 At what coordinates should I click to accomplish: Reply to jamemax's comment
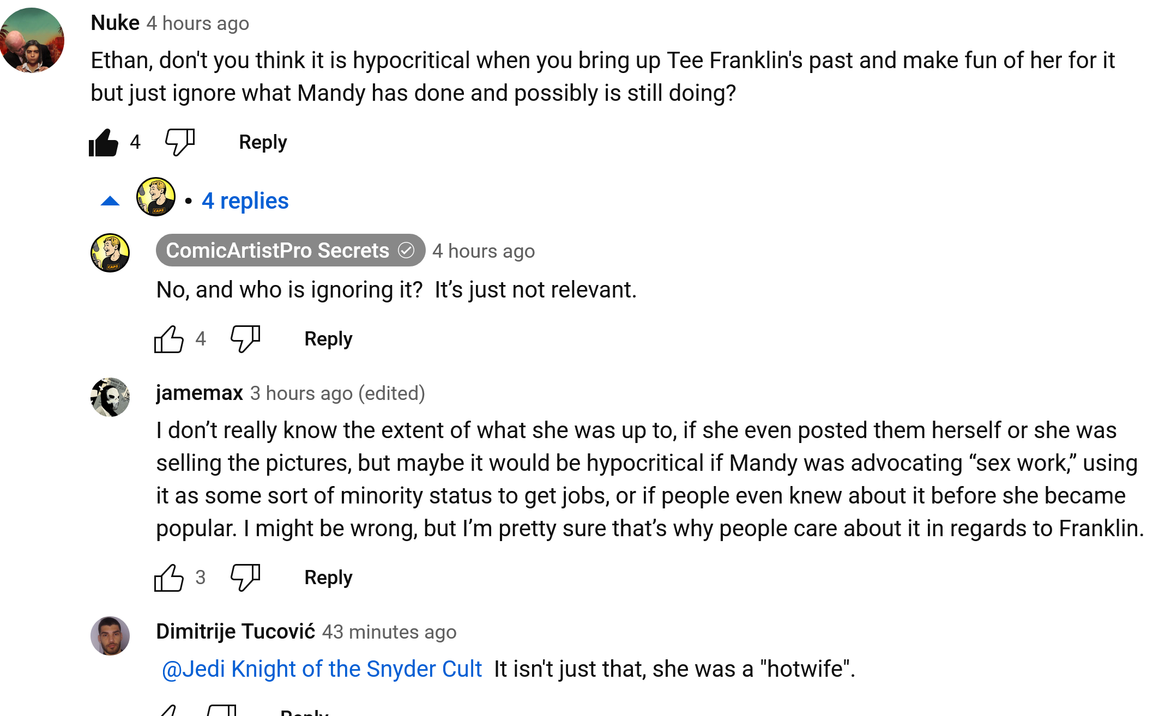pos(328,578)
